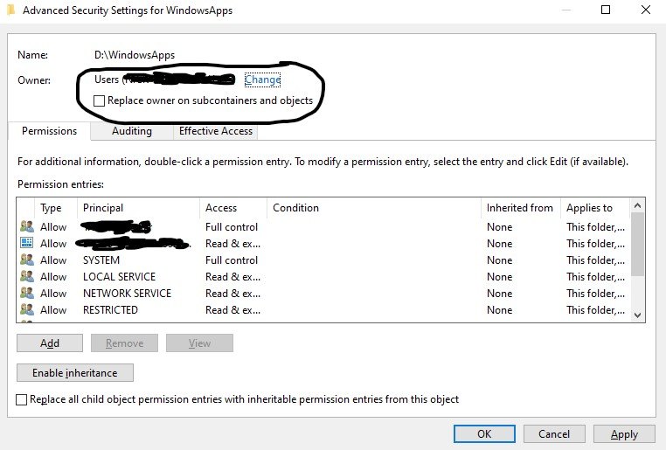Select the NETWORK SERVICE principal row
The image size is (666, 450).
click(323, 293)
